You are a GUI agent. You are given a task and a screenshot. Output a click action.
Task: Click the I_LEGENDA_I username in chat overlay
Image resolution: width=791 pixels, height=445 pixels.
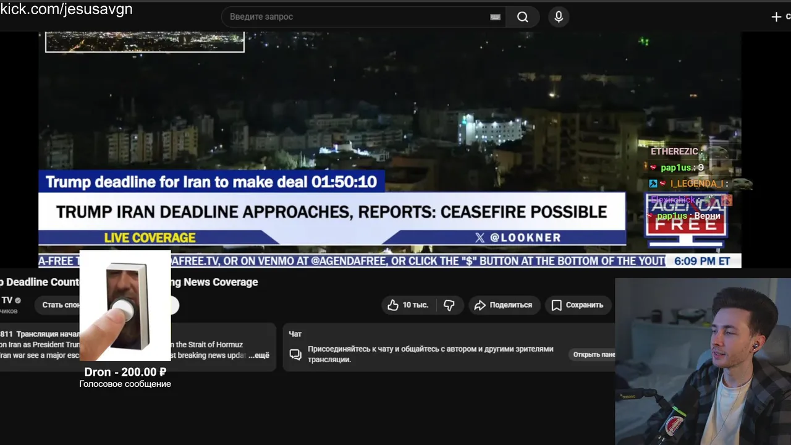click(696, 184)
